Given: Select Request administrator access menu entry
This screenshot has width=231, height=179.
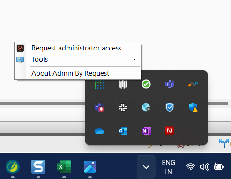Looking at the screenshot, I should click(x=77, y=48).
